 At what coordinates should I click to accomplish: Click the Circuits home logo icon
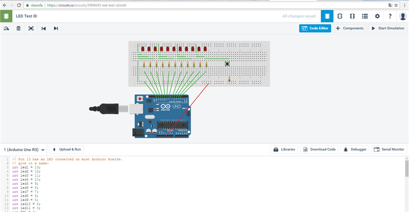(6, 16)
